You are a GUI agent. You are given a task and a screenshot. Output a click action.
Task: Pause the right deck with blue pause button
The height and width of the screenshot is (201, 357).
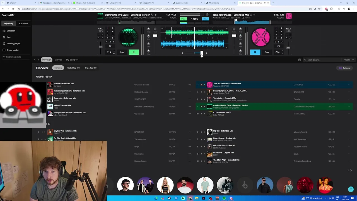255,52
